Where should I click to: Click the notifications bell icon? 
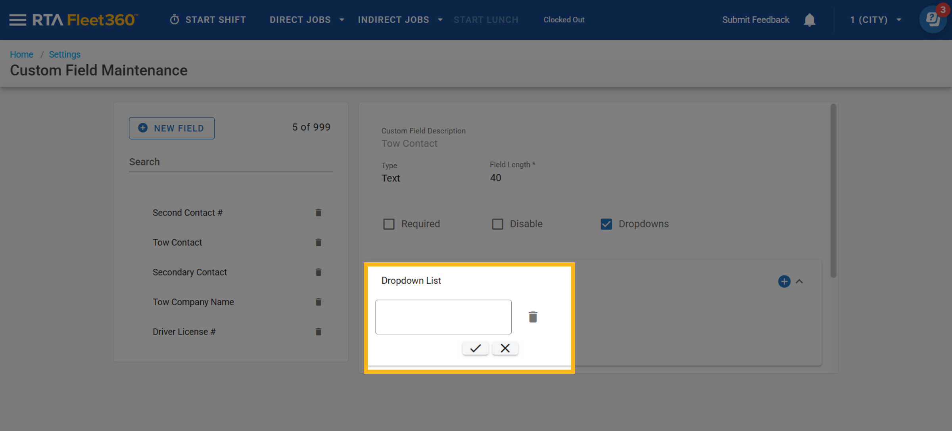pyautogui.click(x=809, y=20)
